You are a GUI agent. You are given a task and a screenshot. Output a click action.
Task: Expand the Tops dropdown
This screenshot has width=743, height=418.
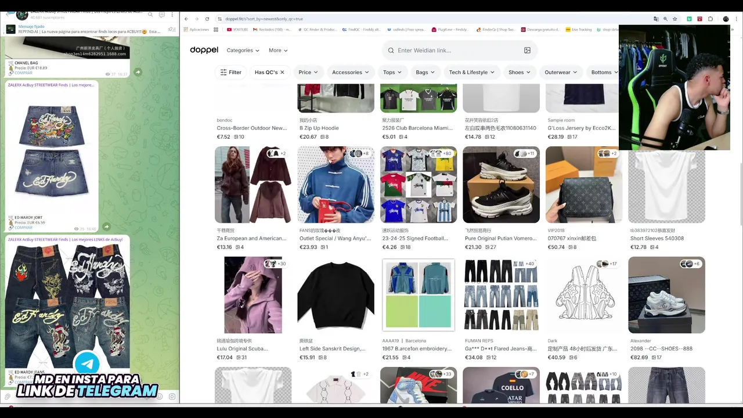(x=392, y=73)
